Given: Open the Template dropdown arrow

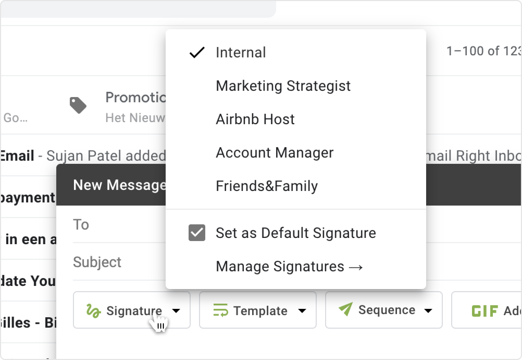Looking at the screenshot, I should (x=302, y=311).
